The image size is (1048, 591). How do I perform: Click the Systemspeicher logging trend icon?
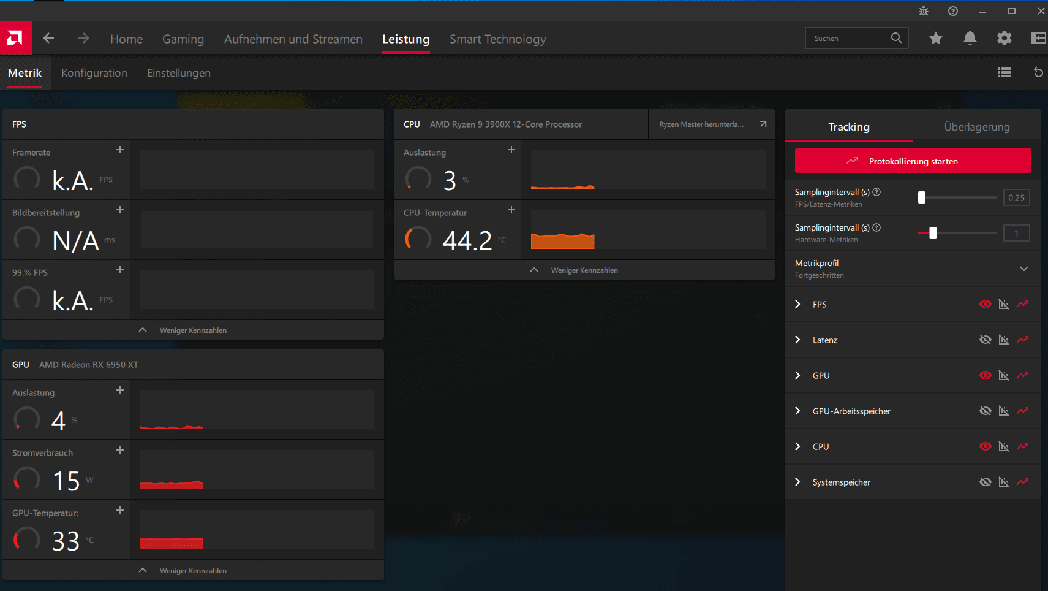(1023, 482)
